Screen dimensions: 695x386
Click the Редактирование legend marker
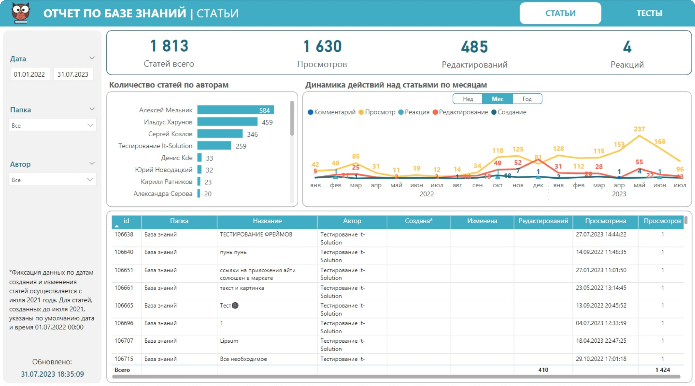[435, 112]
